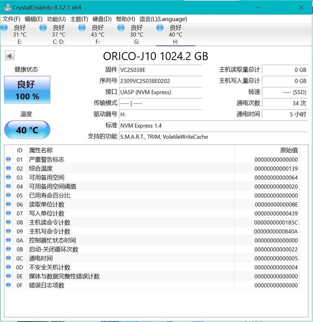Select drive C:D: status icon showing 37°C
The image size is (313, 322).
click(43, 27)
